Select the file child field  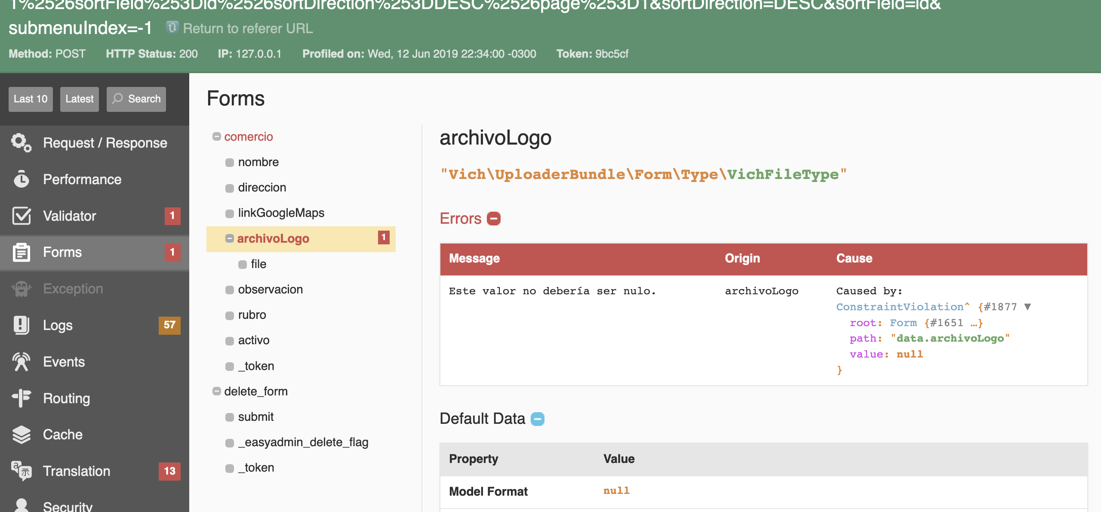pos(258,264)
